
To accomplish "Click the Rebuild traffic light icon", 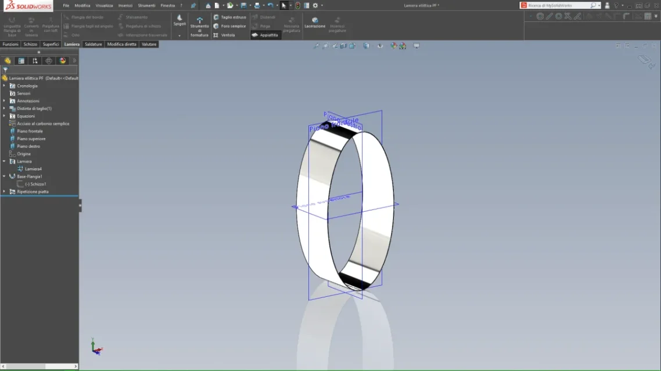I will pos(297,5).
